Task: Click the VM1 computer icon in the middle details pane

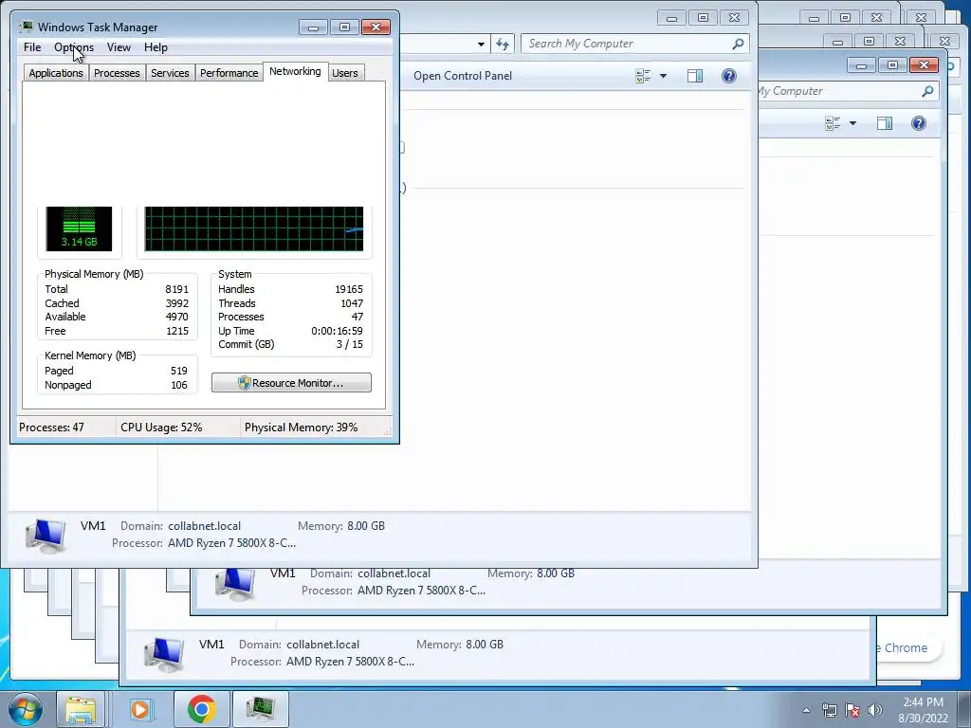Action: pos(235,583)
